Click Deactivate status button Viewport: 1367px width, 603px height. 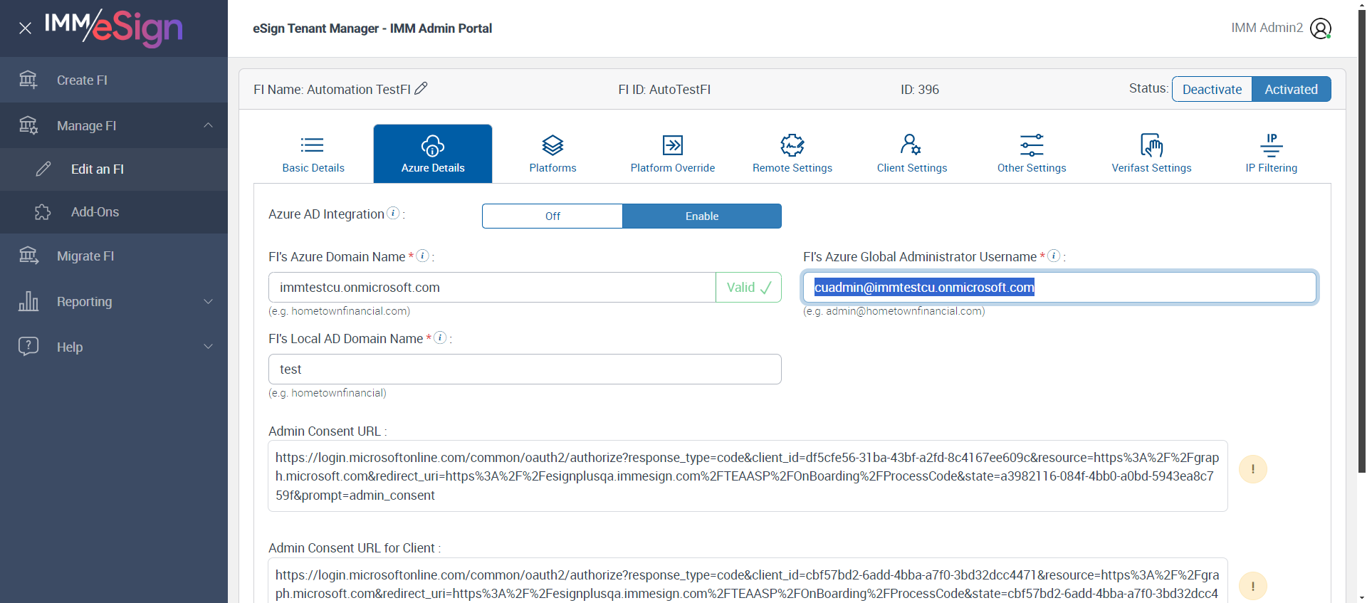click(x=1212, y=89)
